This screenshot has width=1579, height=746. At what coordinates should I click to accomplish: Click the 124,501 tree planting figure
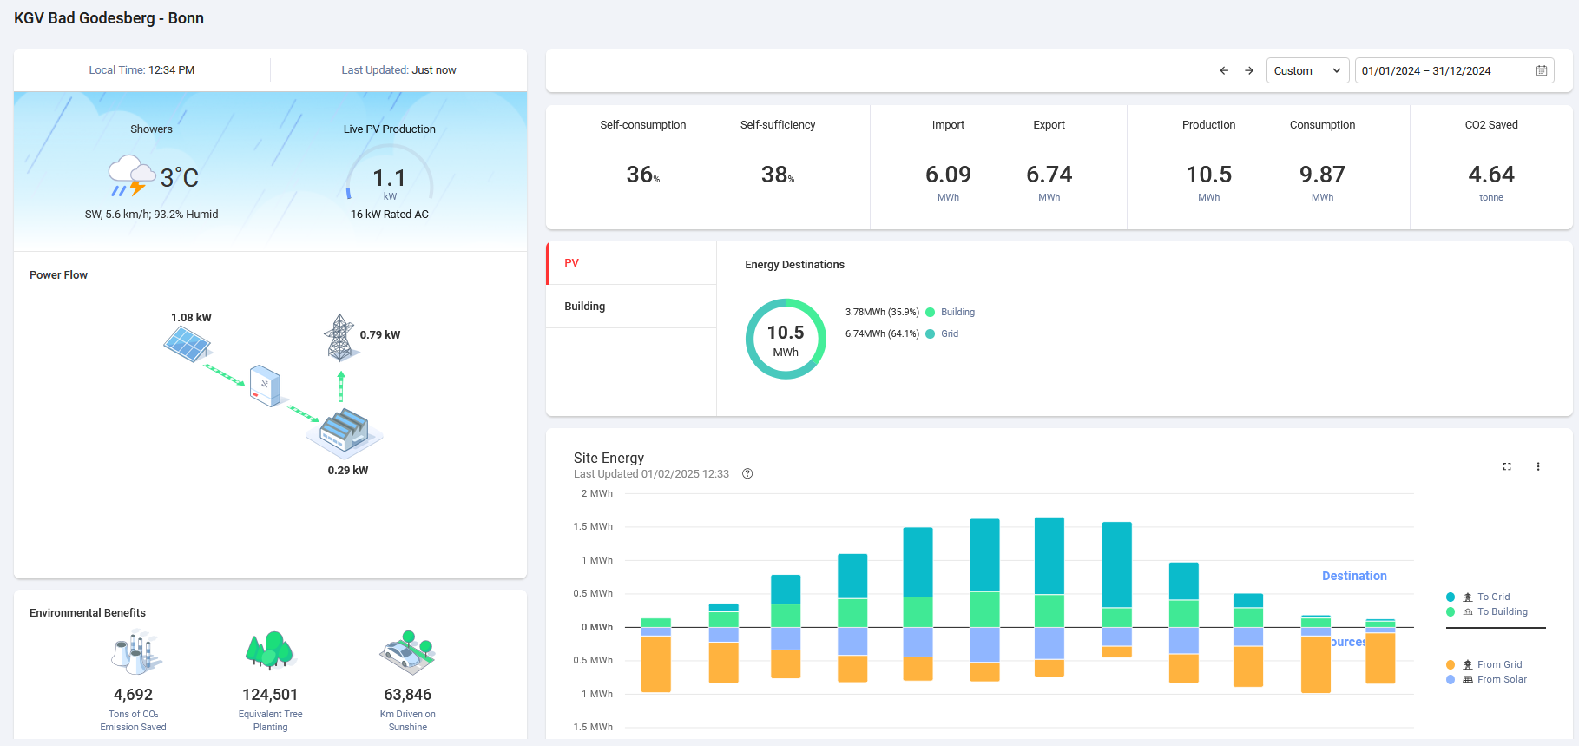(270, 695)
